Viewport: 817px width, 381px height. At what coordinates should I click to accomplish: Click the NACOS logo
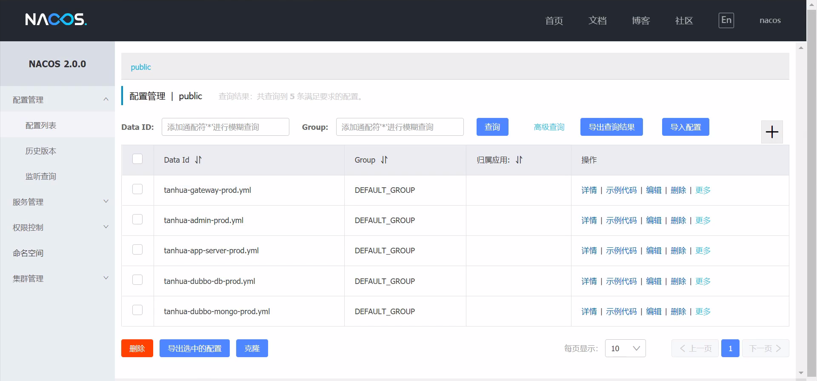click(56, 20)
